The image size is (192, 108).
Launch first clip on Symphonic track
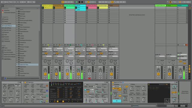98,8
